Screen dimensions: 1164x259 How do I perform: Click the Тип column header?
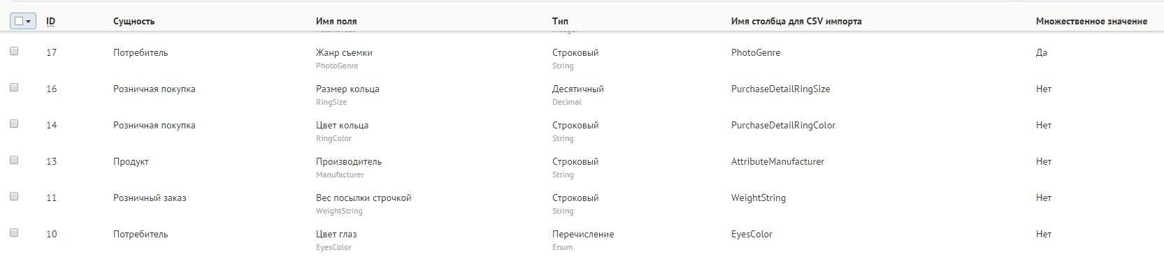click(x=560, y=21)
